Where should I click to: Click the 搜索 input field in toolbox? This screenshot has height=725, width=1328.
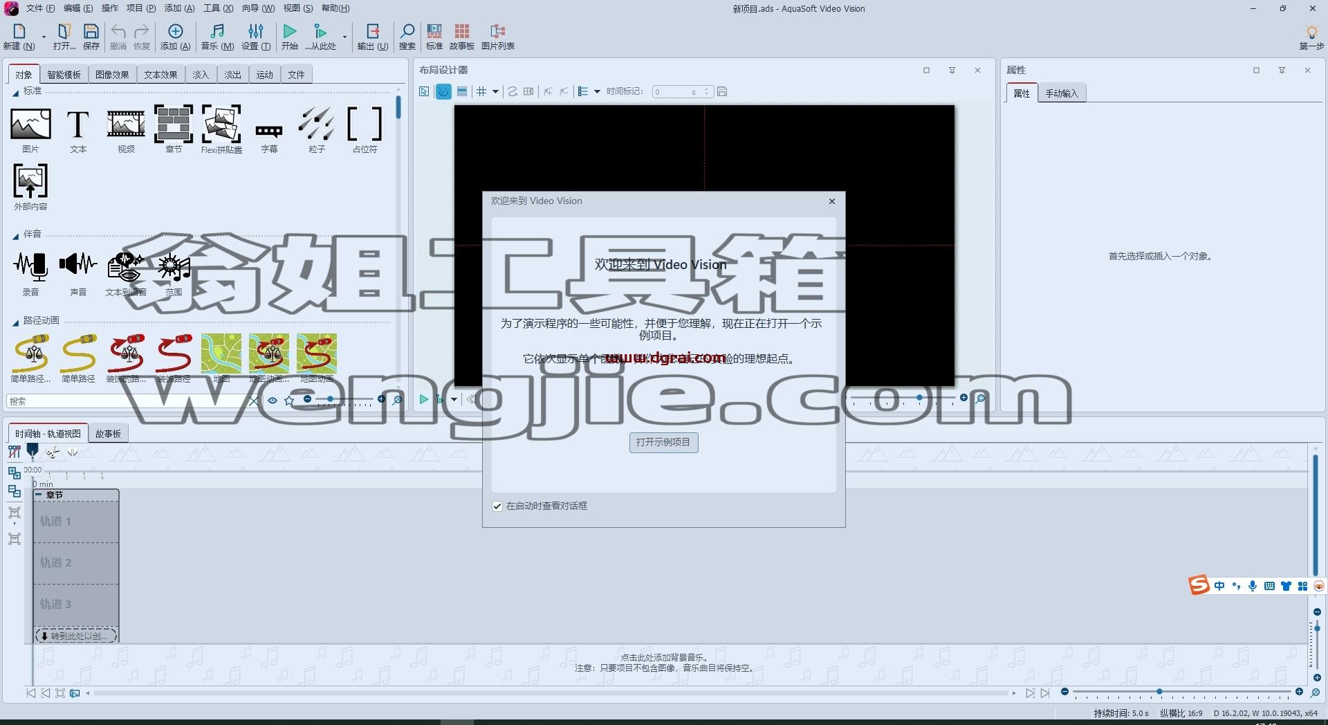point(126,401)
